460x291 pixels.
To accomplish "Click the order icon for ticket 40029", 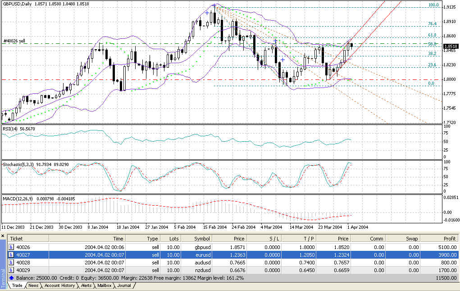I will 12,270.
